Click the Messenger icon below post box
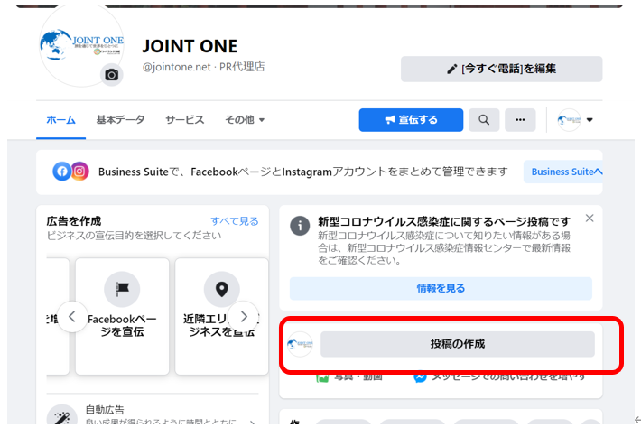 [x=420, y=377]
